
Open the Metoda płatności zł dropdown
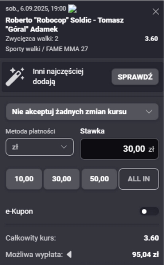click(x=40, y=147)
